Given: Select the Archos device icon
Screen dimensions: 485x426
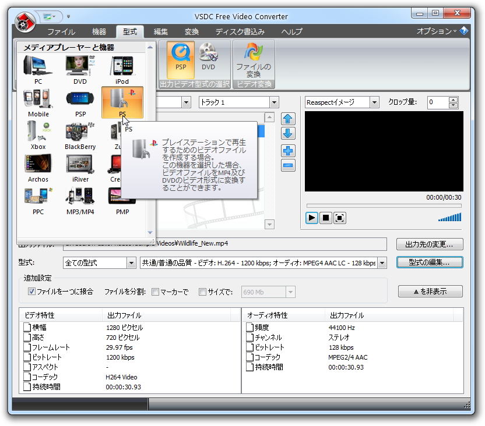Looking at the screenshot, I should point(38,168).
